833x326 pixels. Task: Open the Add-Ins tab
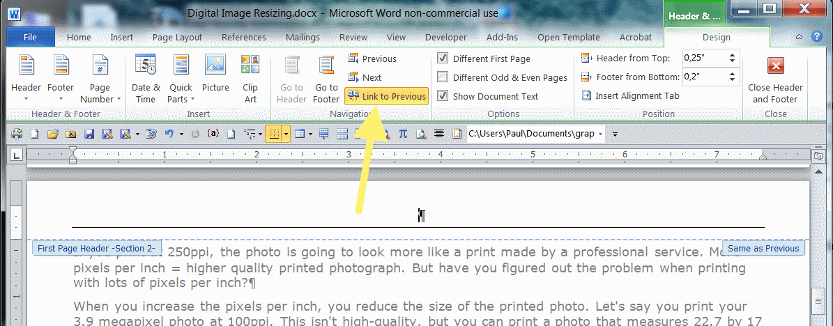[502, 37]
